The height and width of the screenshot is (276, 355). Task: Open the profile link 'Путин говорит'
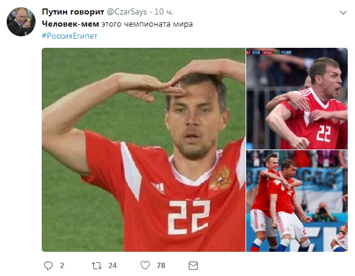[73, 11]
